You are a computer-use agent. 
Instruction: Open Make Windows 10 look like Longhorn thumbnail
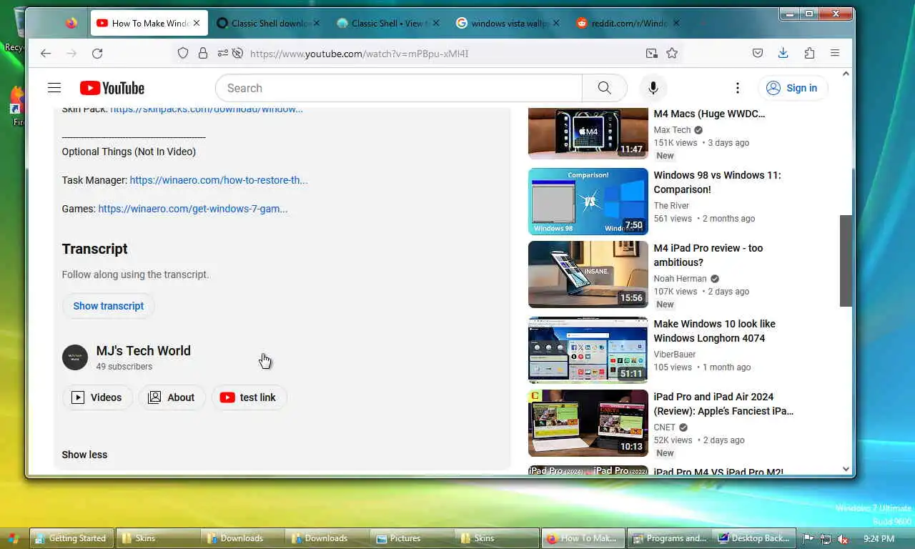point(588,350)
